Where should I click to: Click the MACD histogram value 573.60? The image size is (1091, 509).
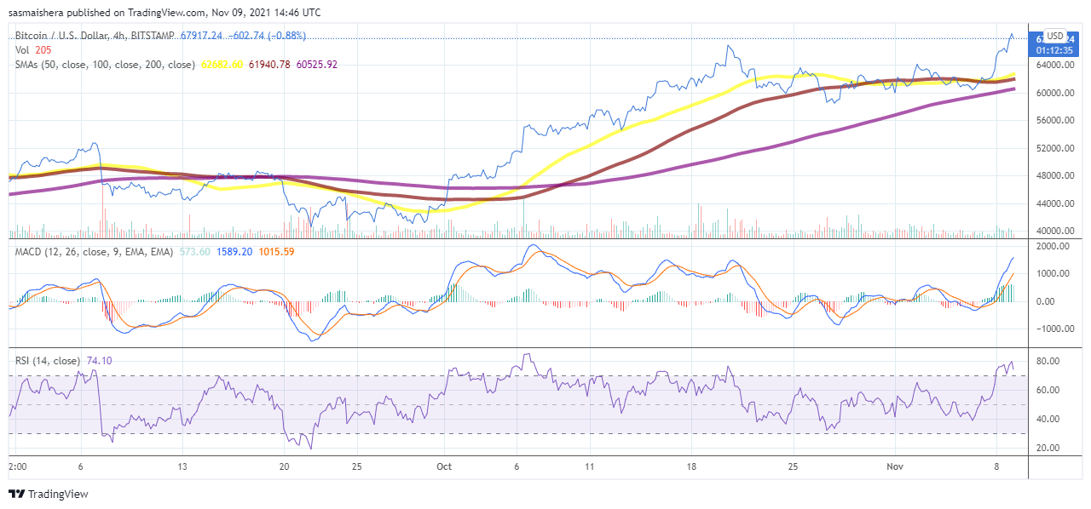[195, 252]
